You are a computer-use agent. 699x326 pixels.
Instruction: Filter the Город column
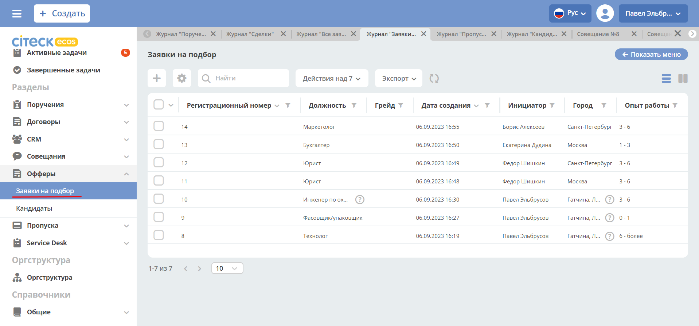point(604,105)
